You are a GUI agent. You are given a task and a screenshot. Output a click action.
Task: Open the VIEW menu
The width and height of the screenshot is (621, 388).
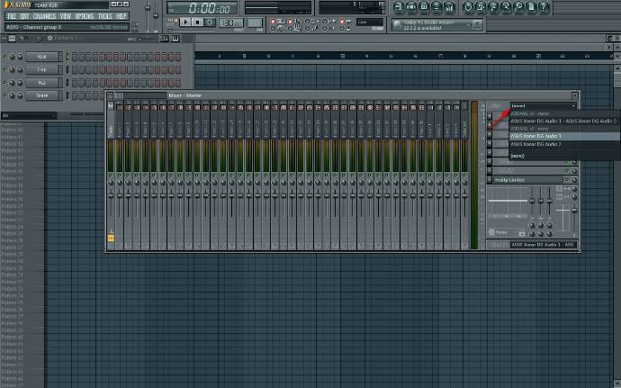click(x=66, y=16)
